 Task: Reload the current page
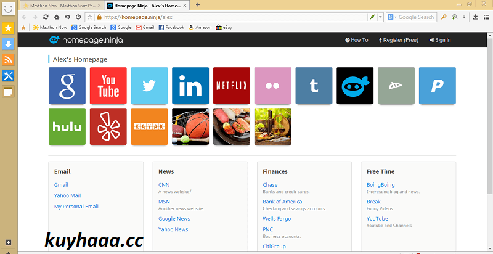[46, 17]
